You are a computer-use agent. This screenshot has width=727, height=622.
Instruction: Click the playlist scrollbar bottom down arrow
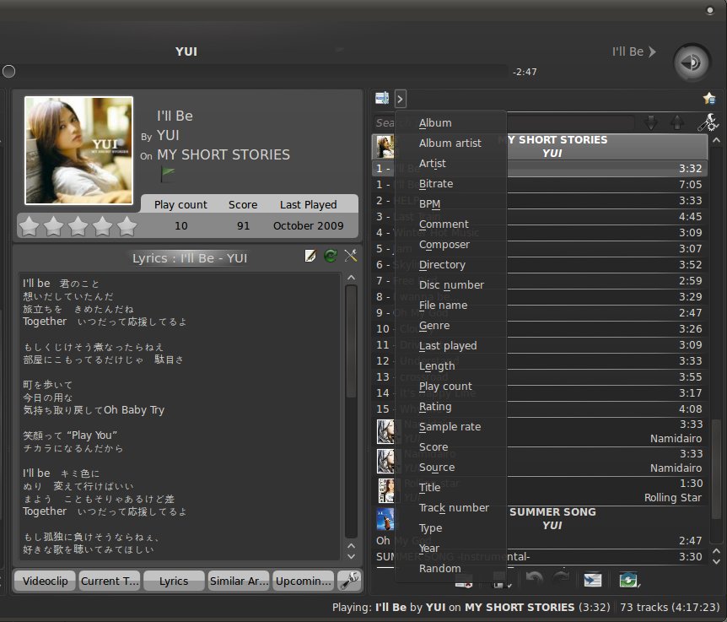tap(716, 561)
